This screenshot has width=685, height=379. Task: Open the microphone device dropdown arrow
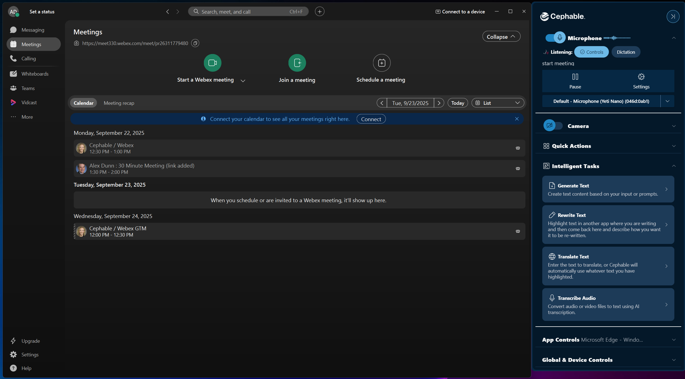[667, 101]
